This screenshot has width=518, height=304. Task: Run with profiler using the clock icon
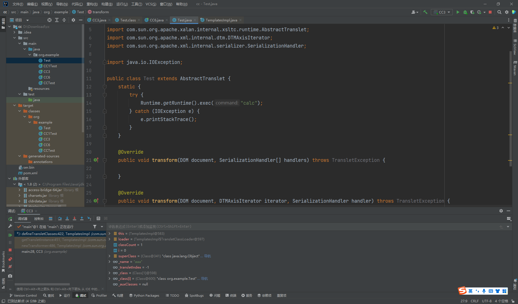click(x=479, y=12)
